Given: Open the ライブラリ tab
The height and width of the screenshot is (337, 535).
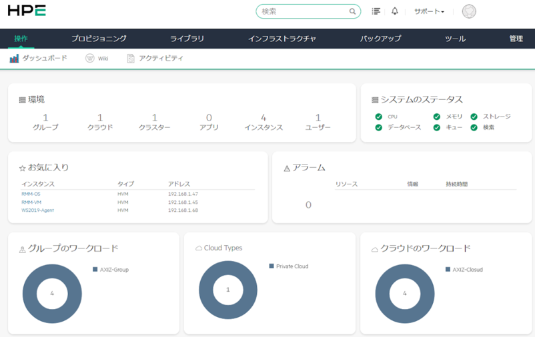Looking at the screenshot, I should click(x=187, y=39).
